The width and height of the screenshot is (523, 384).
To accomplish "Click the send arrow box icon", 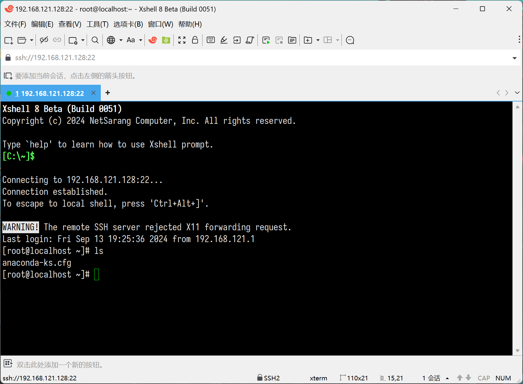I will point(237,40).
